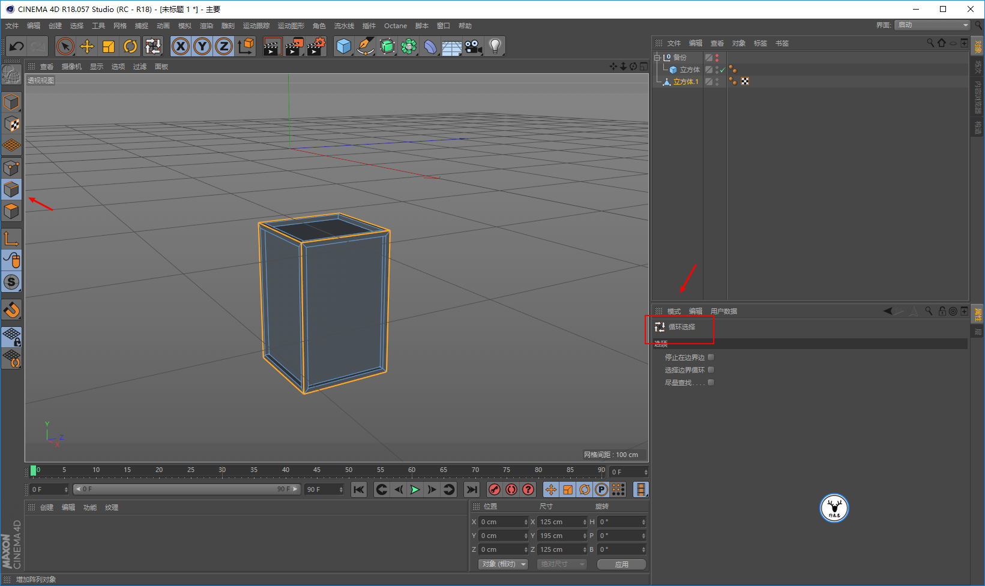The height and width of the screenshot is (586, 985).
Task: Render the active view clapboard icon
Action: point(272,46)
